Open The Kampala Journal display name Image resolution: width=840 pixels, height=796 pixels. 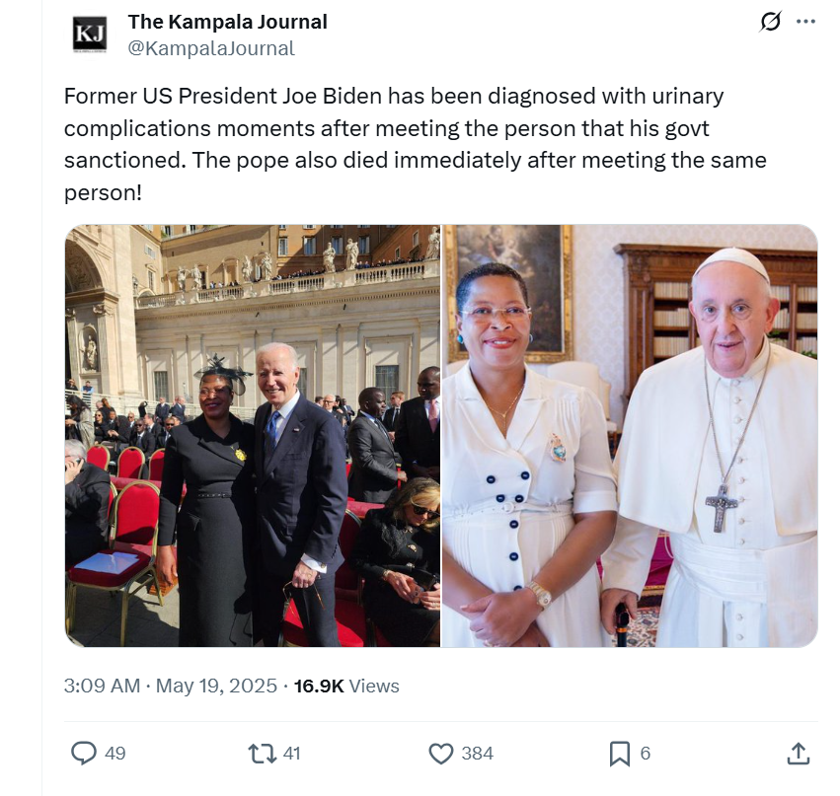coord(227,22)
